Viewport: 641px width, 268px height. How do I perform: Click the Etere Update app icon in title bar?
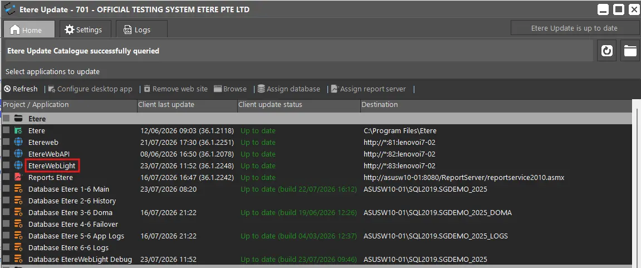[9, 9]
